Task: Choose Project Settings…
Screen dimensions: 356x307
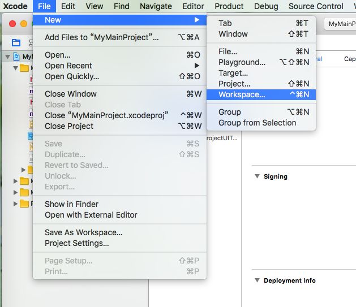Action: pyautogui.click(x=119, y=243)
